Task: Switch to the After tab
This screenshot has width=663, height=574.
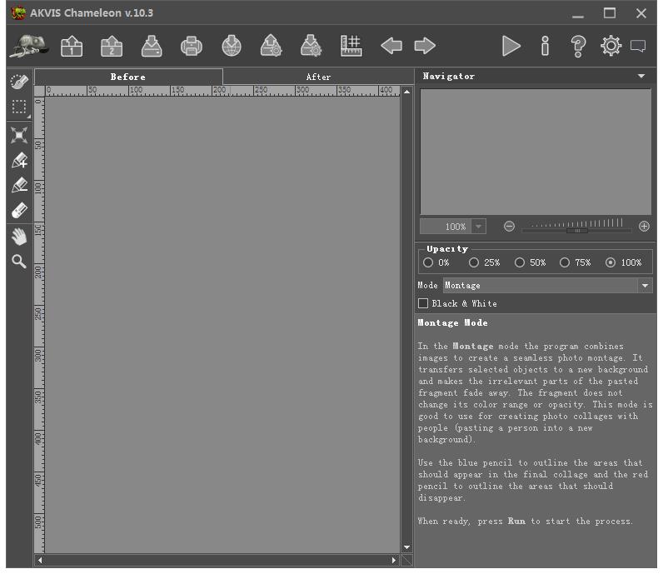Action: click(318, 77)
